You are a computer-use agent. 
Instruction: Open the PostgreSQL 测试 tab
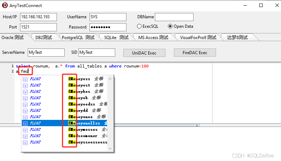[78, 37]
